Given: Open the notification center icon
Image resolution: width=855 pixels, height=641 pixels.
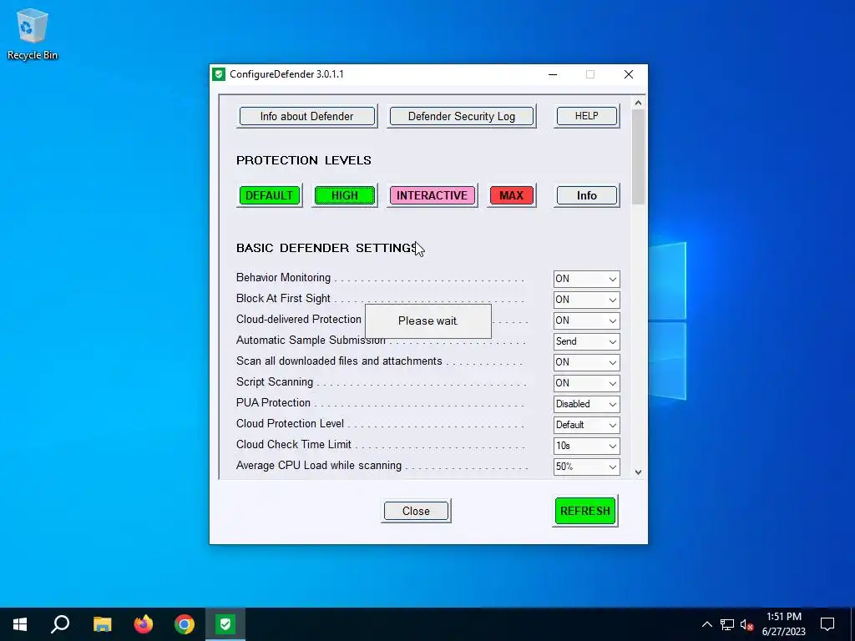Looking at the screenshot, I should click(827, 624).
